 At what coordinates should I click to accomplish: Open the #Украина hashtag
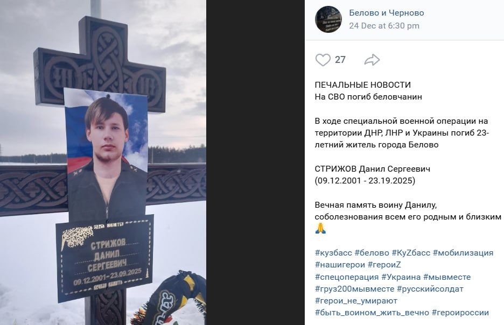tap(401, 277)
